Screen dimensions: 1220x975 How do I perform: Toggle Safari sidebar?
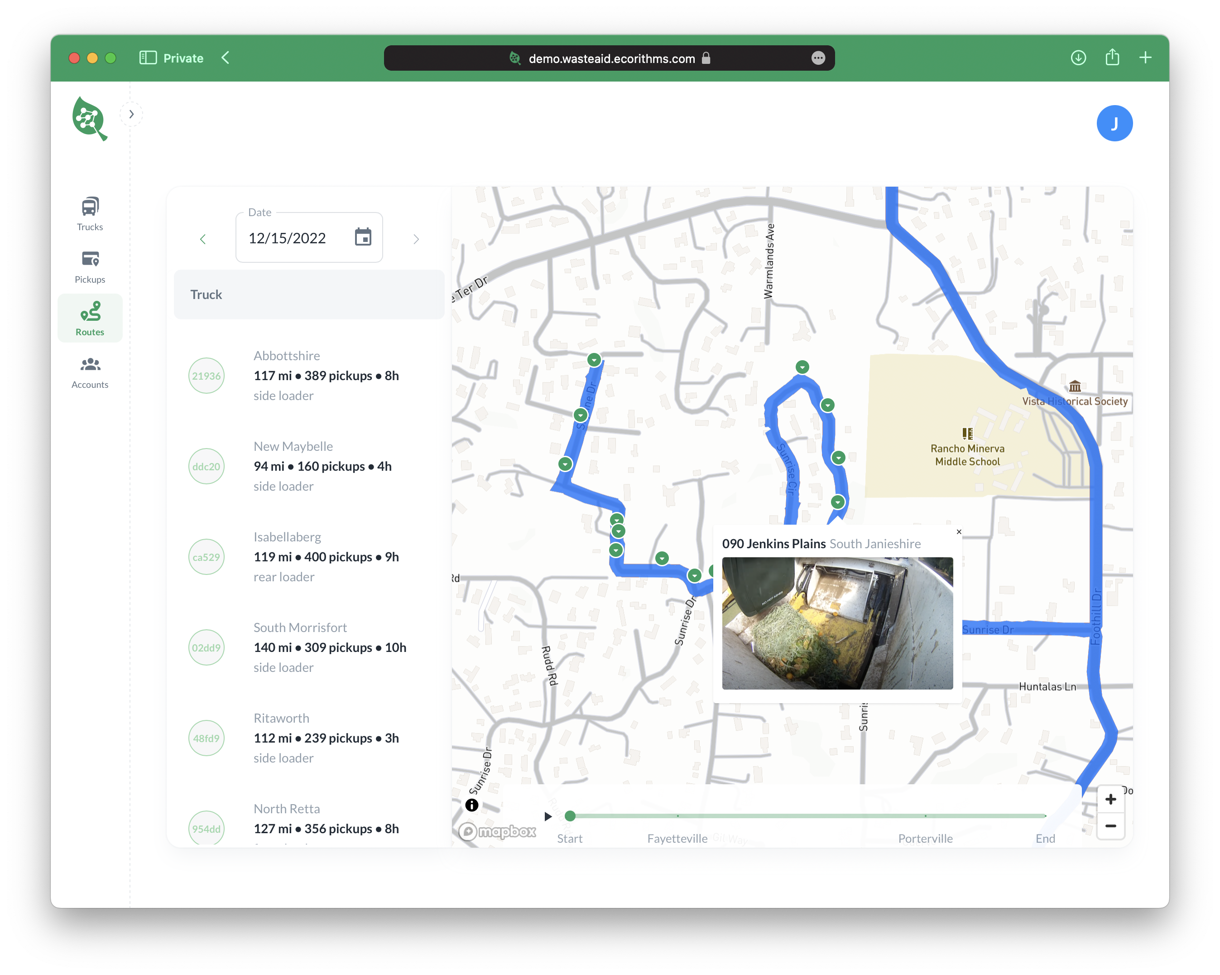point(148,58)
